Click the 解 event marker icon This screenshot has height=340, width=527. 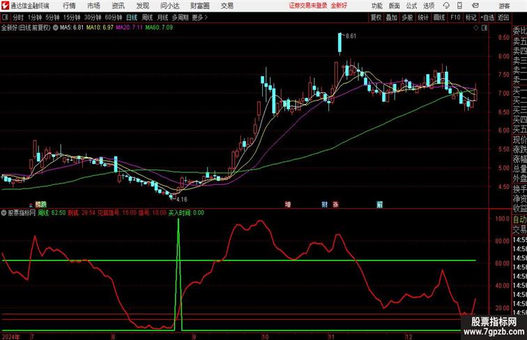pos(379,205)
